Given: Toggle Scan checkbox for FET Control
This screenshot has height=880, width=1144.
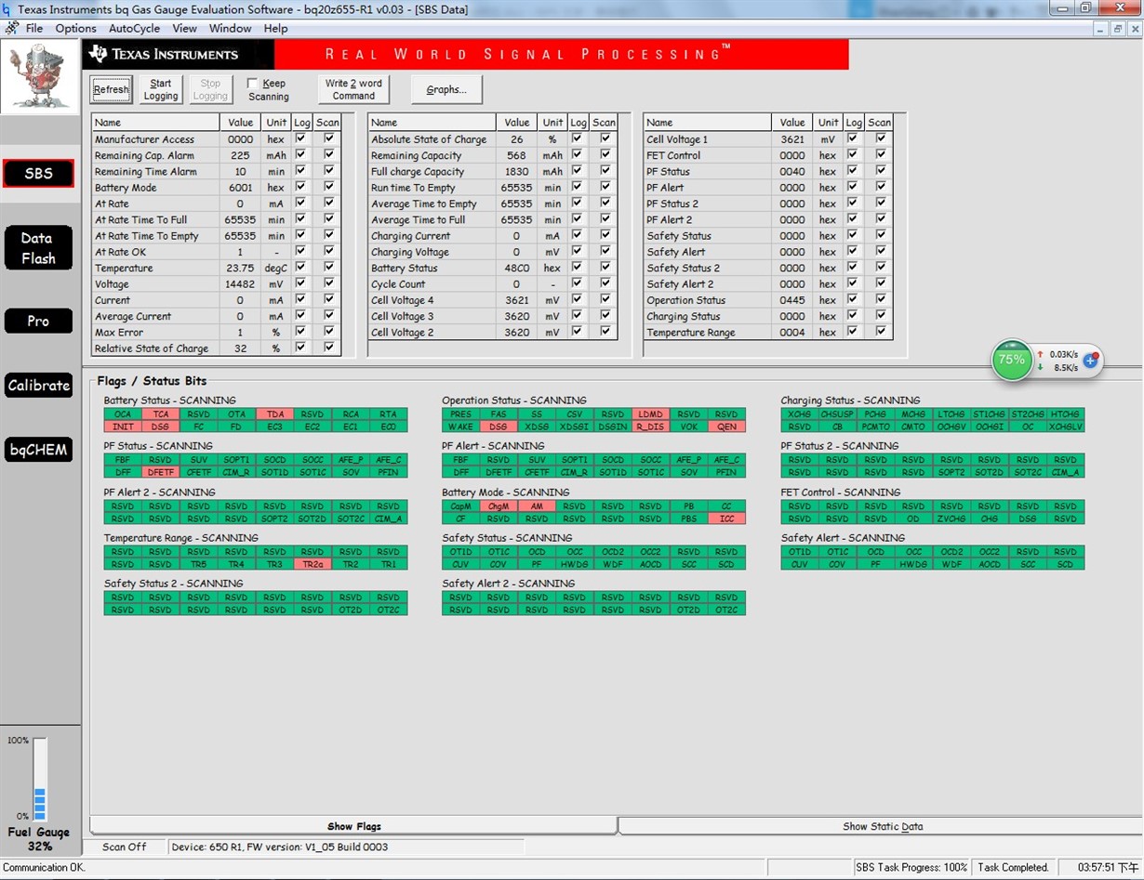Looking at the screenshot, I should tap(881, 155).
